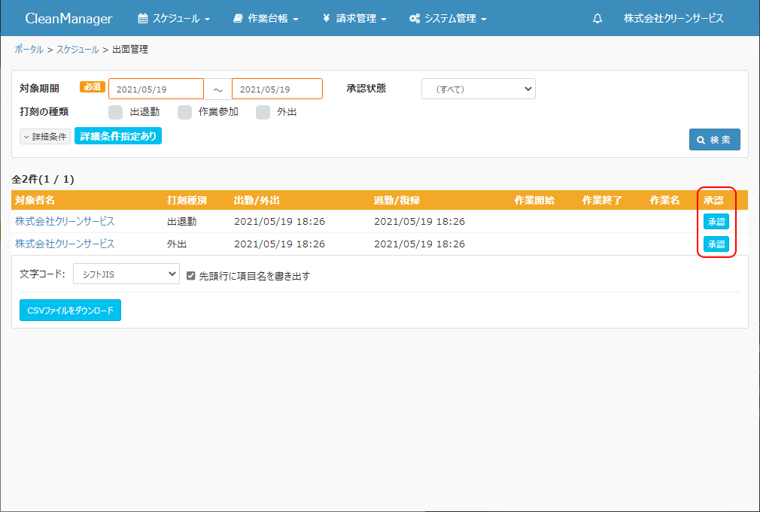Open the スケジュール menu
Image resolution: width=760 pixels, height=512 pixels.
coord(174,18)
